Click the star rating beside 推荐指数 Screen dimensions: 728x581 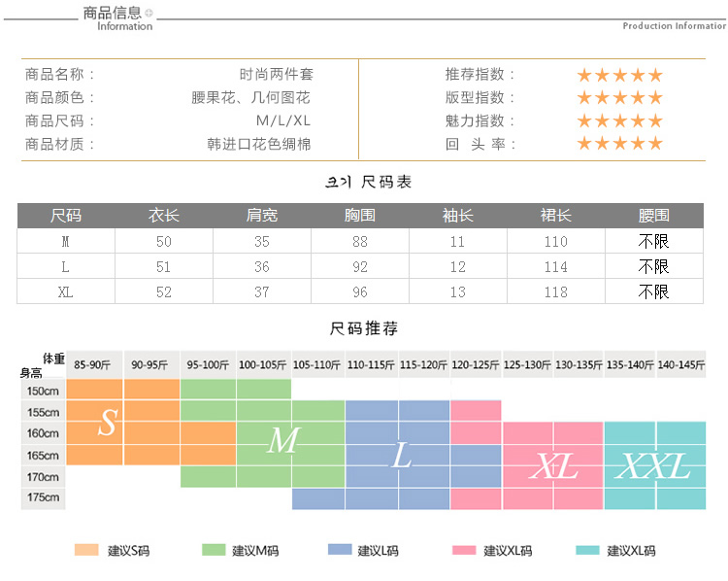pyautogui.click(x=619, y=75)
